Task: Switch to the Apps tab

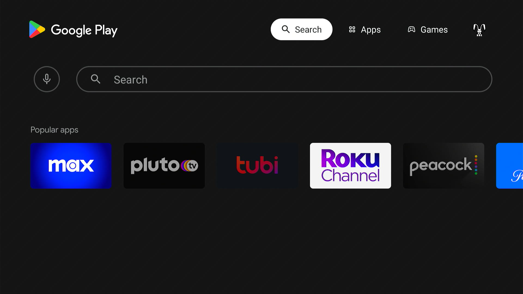Action: (x=365, y=29)
